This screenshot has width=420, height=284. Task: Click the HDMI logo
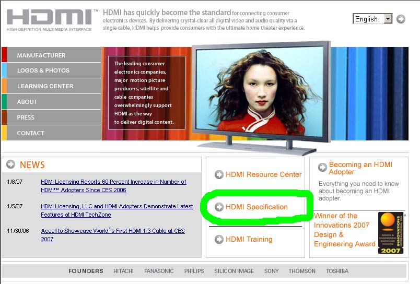coord(52,20)
